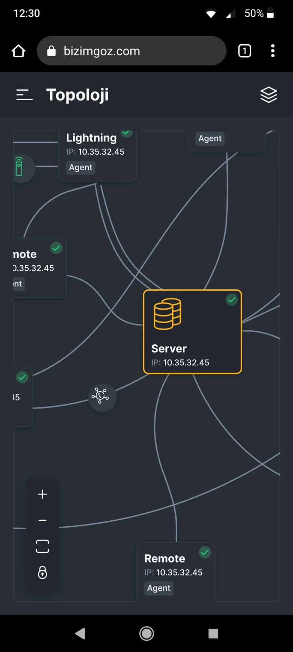Click the Server IP 10.35.32.45 text
The image size is (293, 652).
coord(180,362)
